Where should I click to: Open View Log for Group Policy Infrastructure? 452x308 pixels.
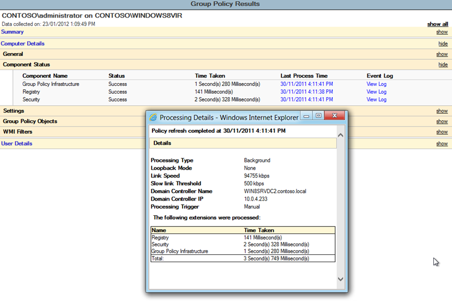(376, 84)
